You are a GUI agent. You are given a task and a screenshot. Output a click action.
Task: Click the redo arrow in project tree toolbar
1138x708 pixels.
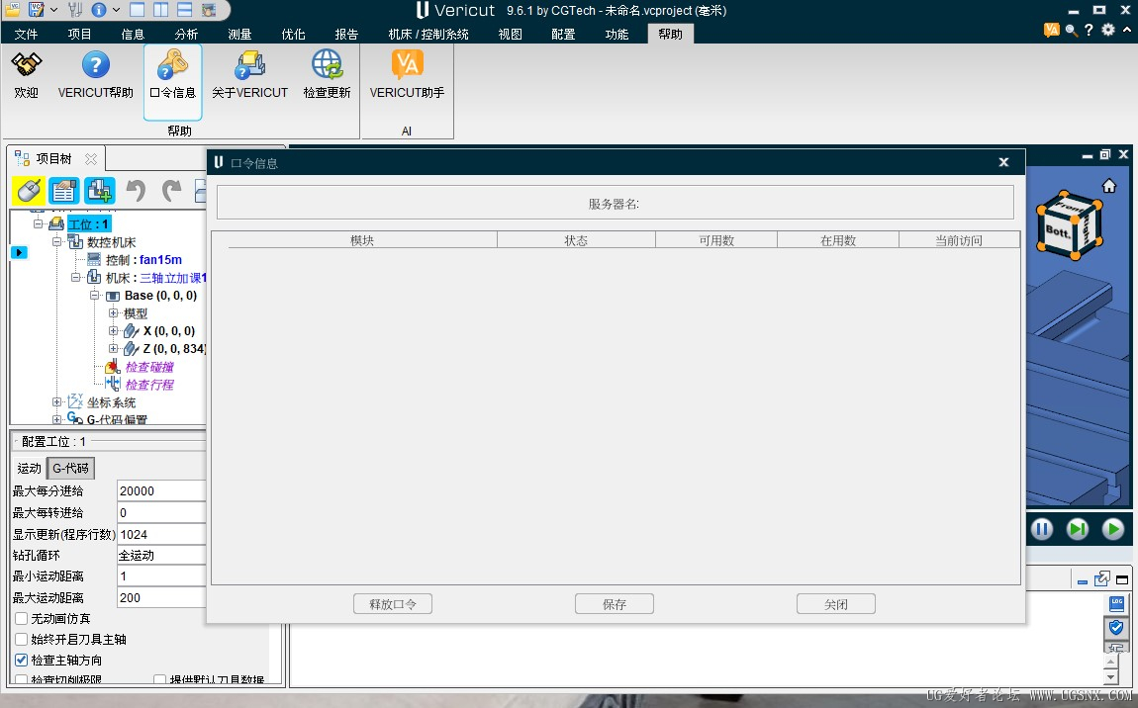pyautogui.click(x=171, y=191)
